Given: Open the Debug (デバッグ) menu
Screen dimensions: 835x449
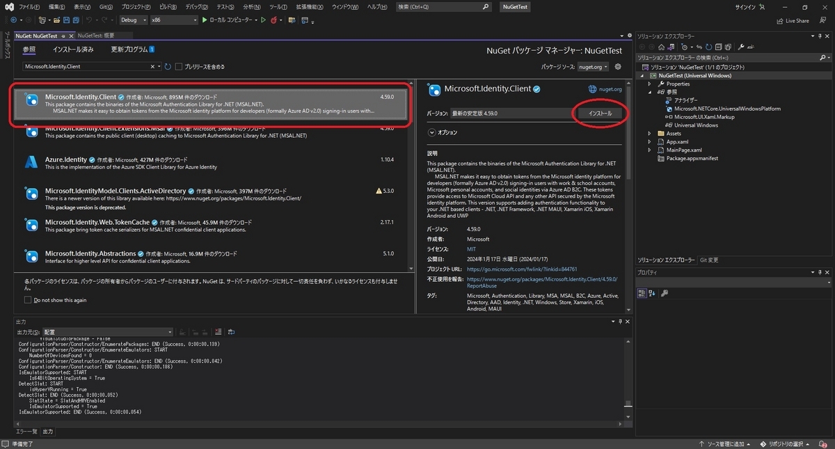Looking at the screenshot, I should [x=196, y=6].
